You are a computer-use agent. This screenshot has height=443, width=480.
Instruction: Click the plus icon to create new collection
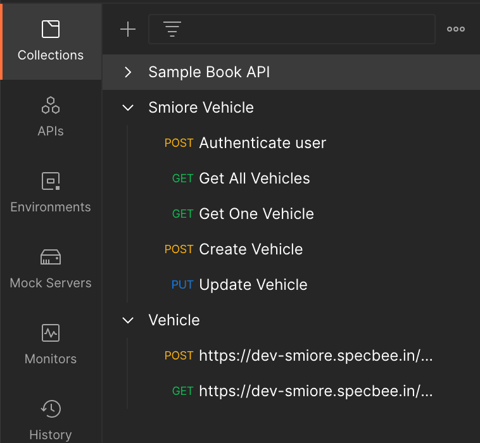128,29
